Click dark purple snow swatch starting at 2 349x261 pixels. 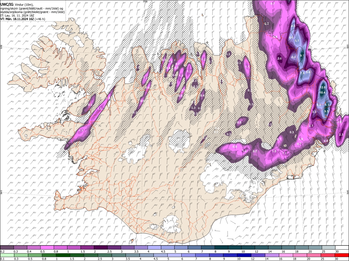tap(101, 247)
